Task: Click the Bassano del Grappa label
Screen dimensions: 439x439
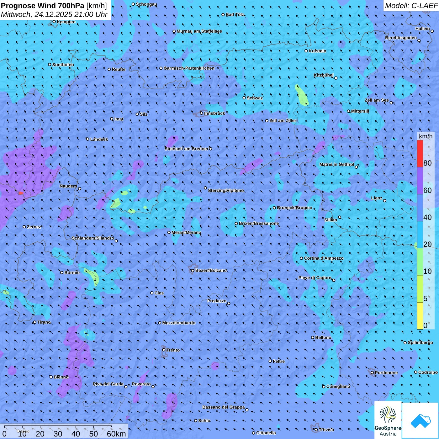Action: [x=224, y=407]
